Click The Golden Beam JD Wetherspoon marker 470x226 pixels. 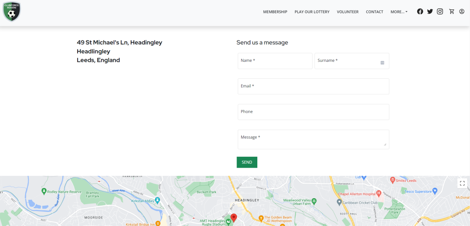261,218
